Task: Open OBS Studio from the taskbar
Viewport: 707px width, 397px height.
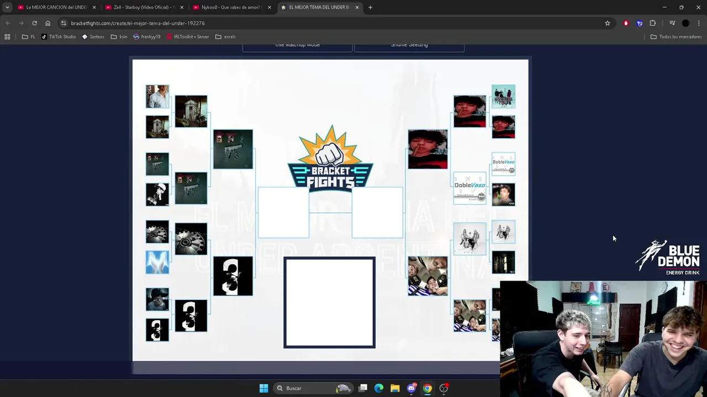Action: coord(444,388)
